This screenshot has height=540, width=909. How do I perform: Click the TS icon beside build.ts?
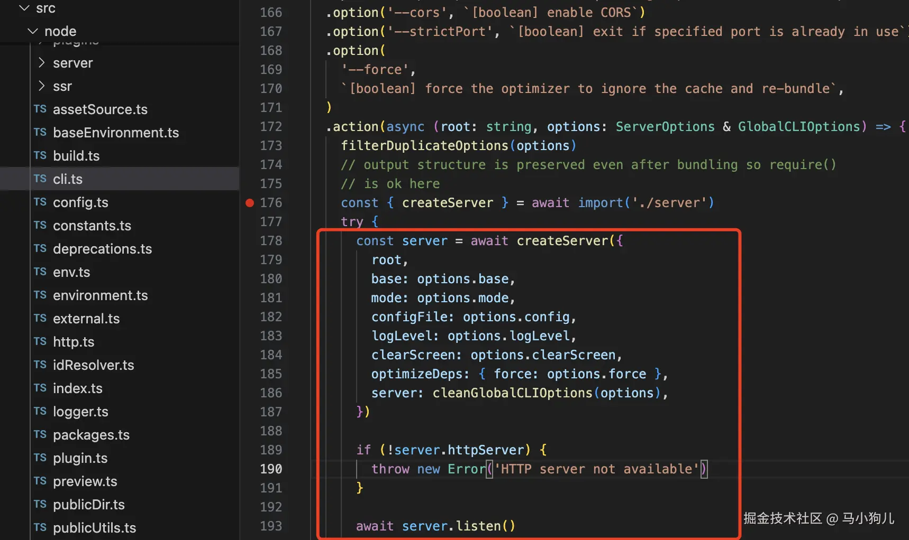40,155
